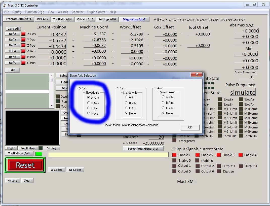Click the Mach3 application icon in title bar

click(x=5, y=5)
